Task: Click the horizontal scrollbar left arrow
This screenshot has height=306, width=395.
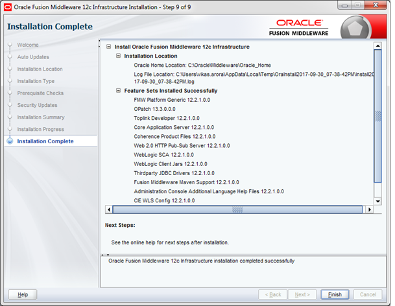Action: (109, 209)
